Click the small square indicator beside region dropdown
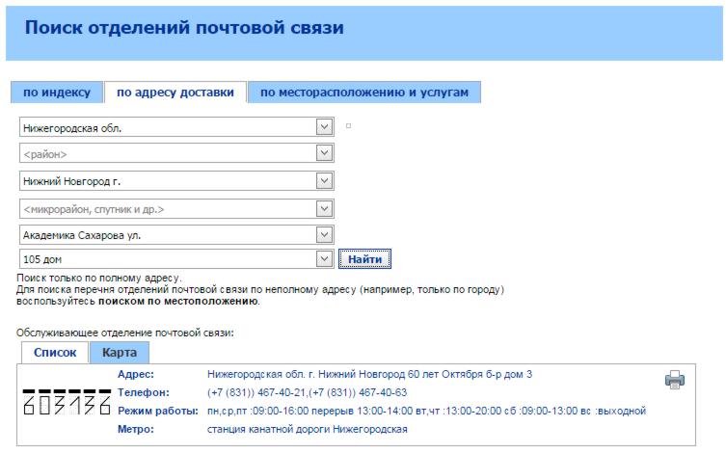Viewport: 726px width, 453px height. [348, 125]
